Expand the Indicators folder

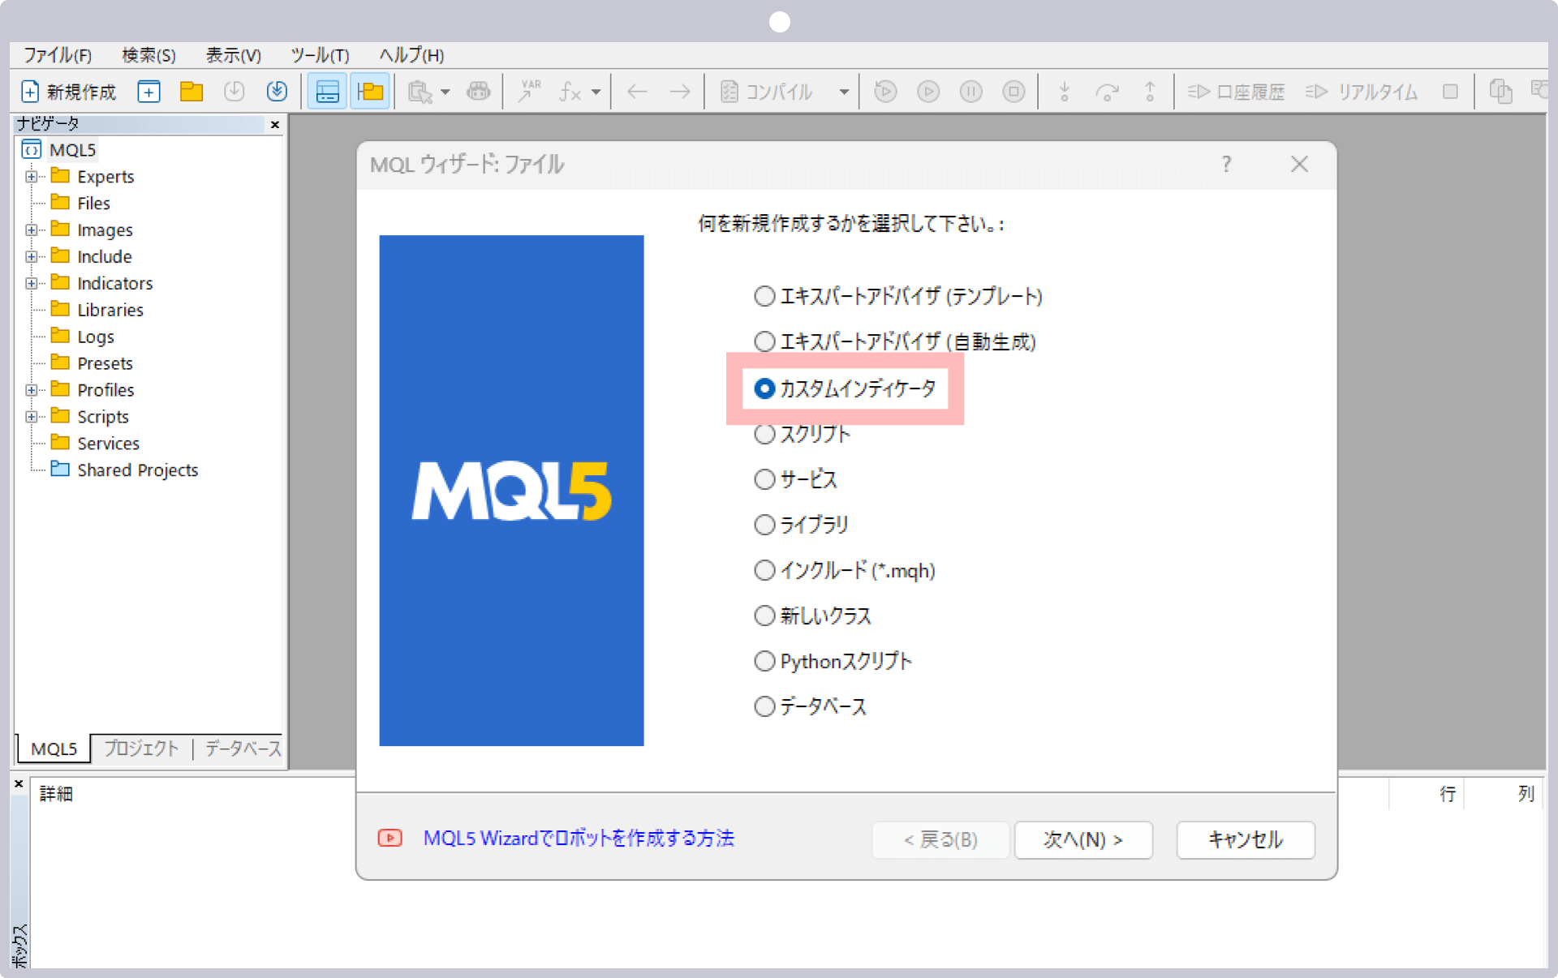pos(31,283)
